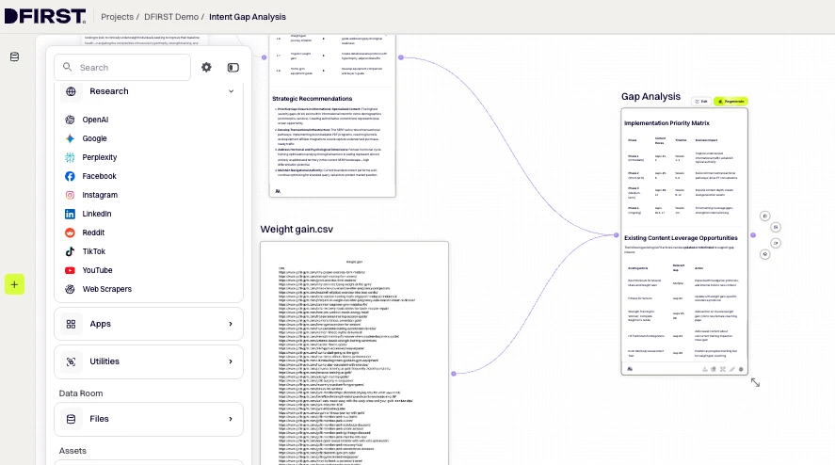The height and width of the screenshot is (465, 835).
Task: Click Implementation Priority Matrix heading
Action: [666, 123]
